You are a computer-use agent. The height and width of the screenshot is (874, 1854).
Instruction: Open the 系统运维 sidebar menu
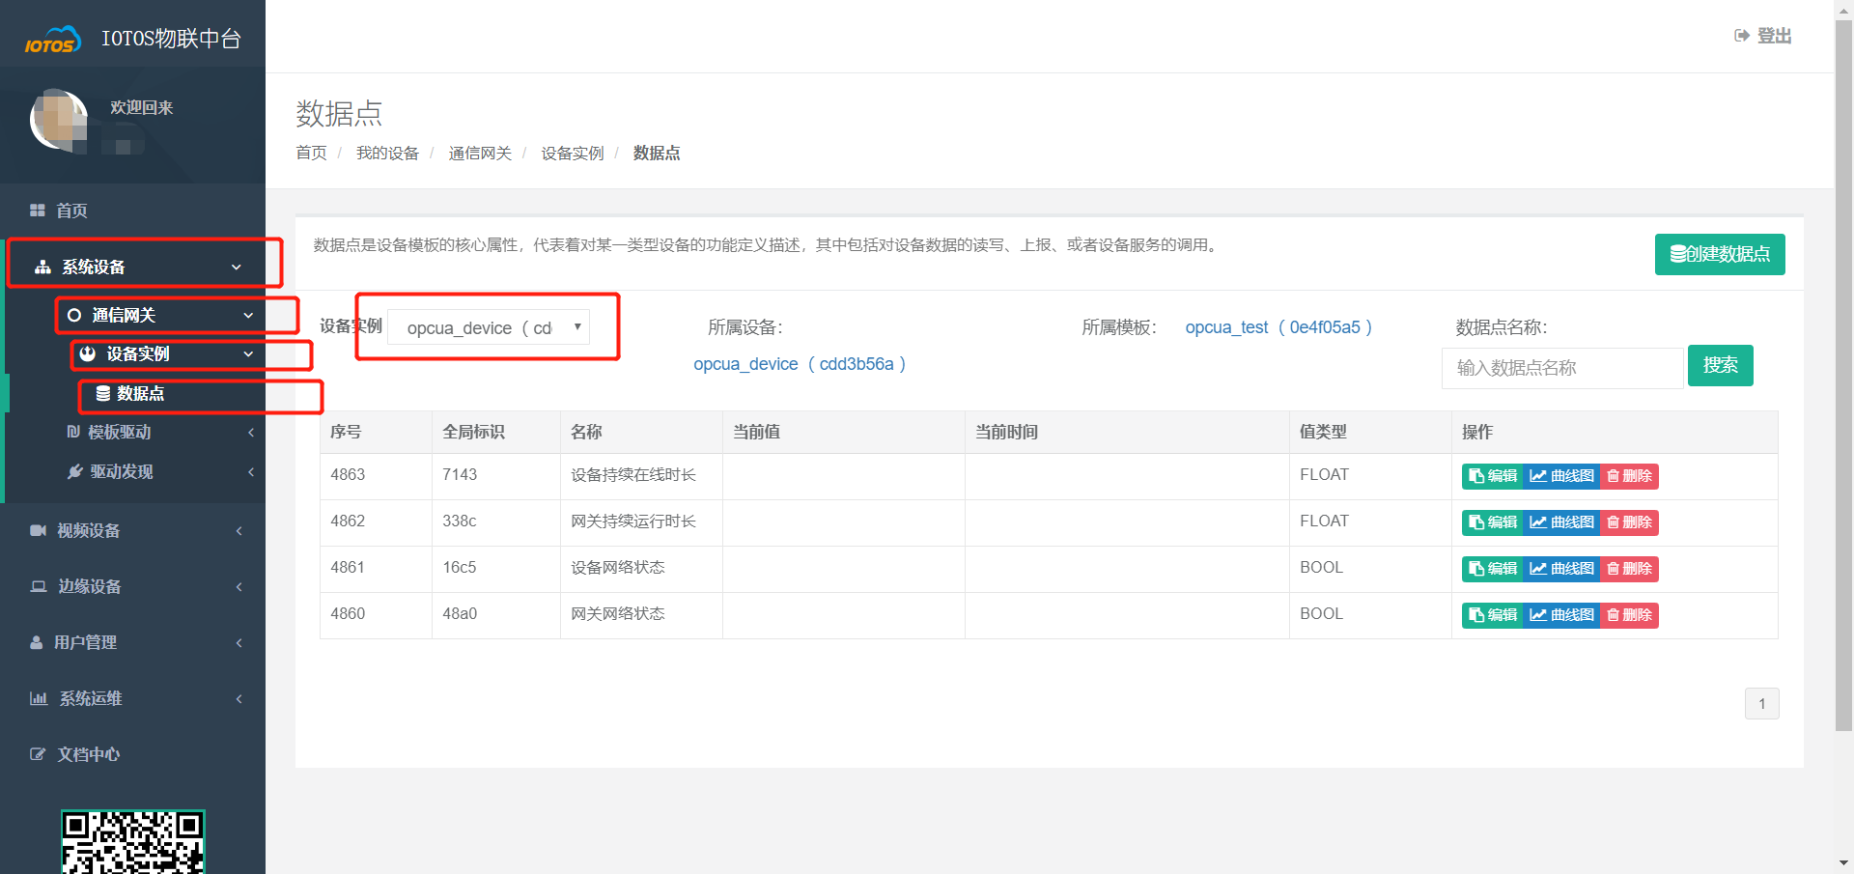click(x=91, y=699)
